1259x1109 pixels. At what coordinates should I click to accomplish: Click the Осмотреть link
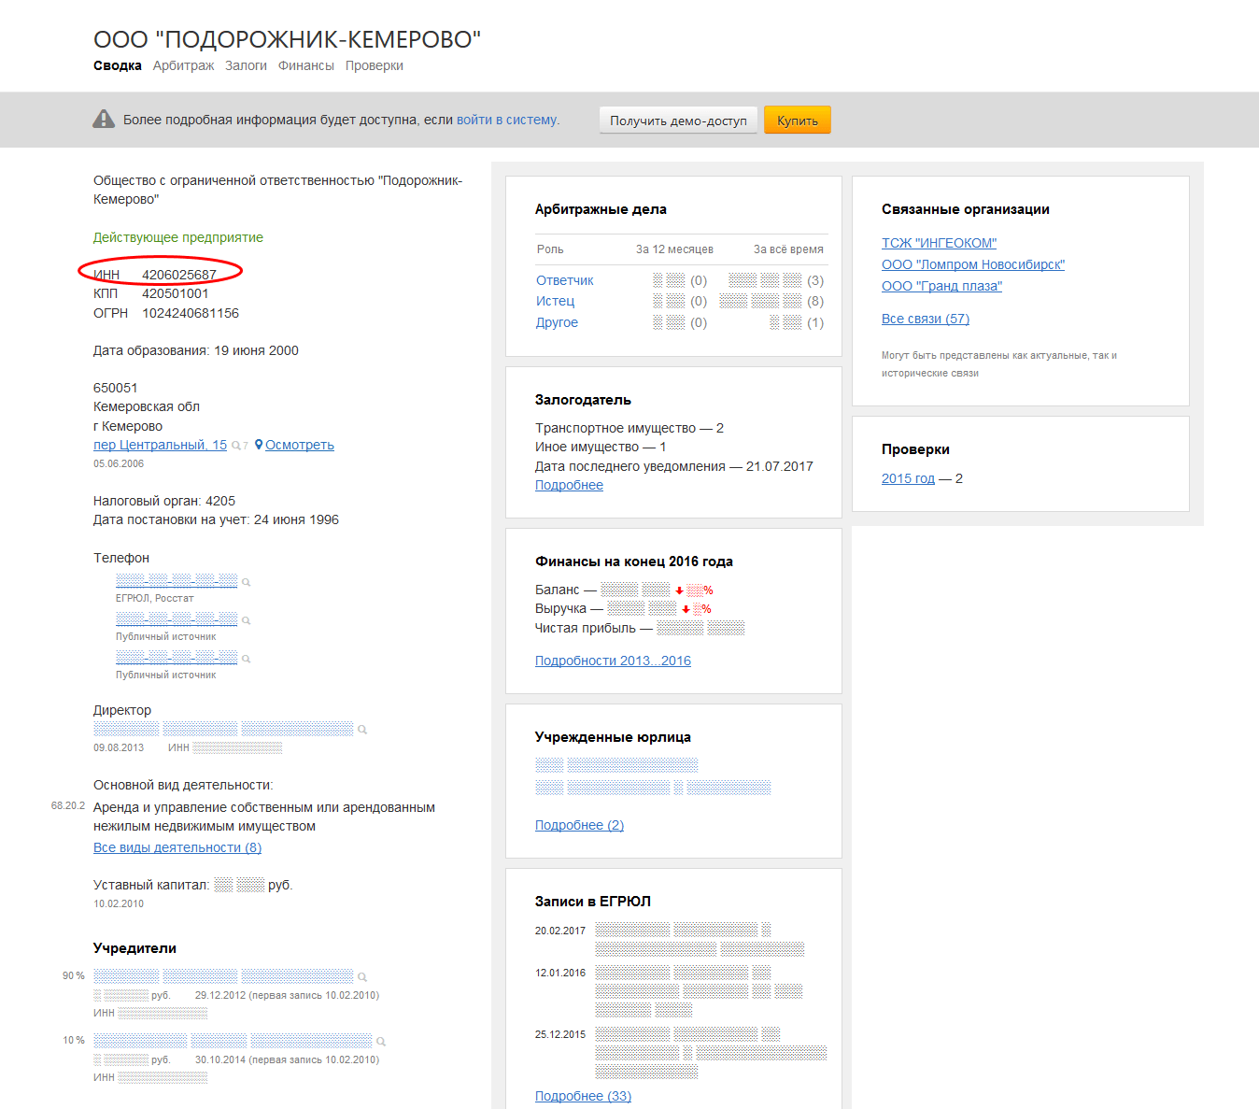pos(300,445)
